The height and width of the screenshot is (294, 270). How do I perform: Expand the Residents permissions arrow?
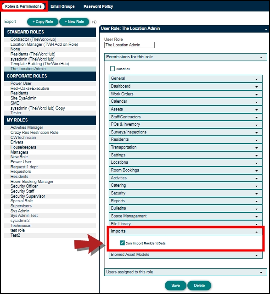pos(257,140)
